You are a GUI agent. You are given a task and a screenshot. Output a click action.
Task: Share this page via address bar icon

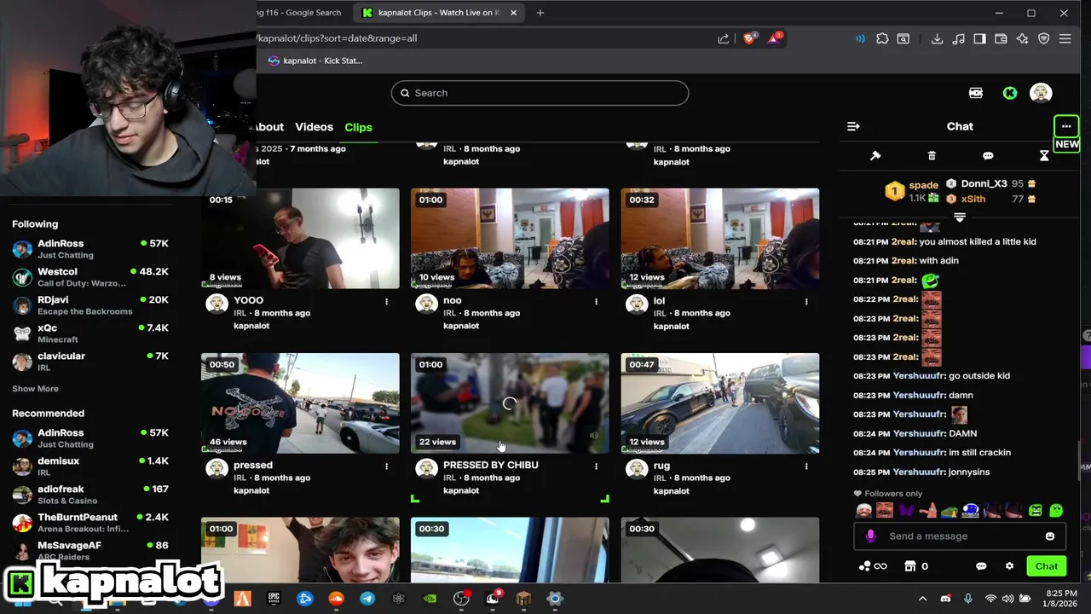coord(723,38)
